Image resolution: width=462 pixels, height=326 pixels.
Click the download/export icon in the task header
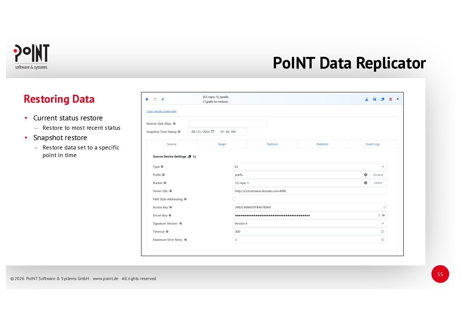pos(367,99)
